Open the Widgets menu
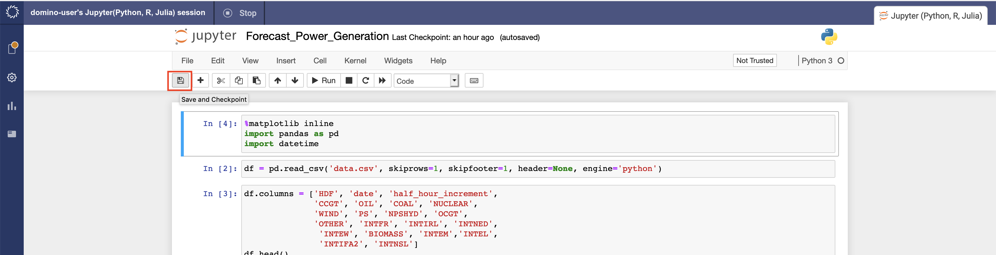The height and width of the screenshot is (255, 996). click(398, 61)
